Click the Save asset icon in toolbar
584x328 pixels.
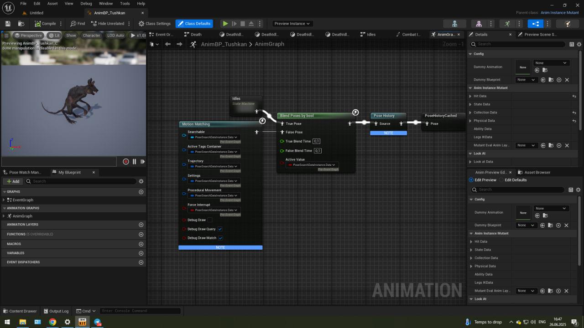[x=8, y=24]
